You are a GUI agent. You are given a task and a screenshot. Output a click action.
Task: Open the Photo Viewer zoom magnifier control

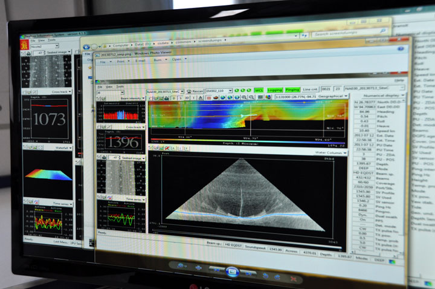tap(180, 264)
